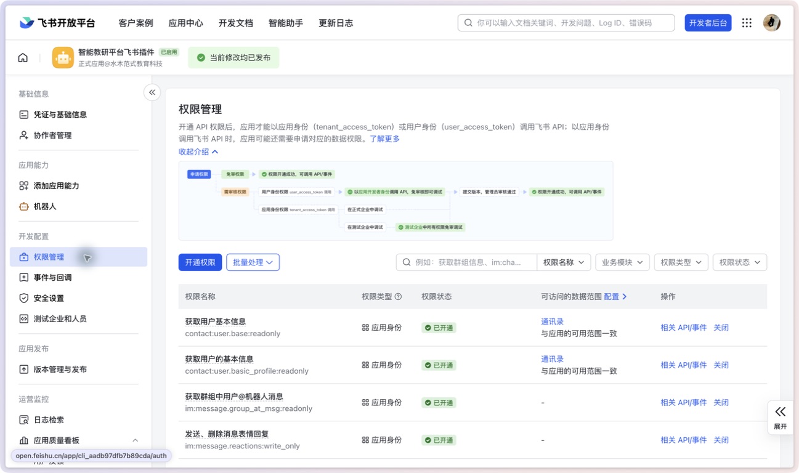Open 日志检索 in sidebar
Screen dimensions: 799x473
78,420
